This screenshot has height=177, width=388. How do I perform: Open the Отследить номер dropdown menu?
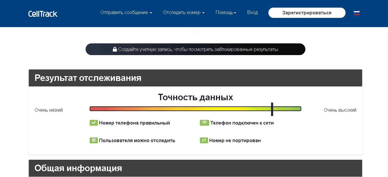184,13
